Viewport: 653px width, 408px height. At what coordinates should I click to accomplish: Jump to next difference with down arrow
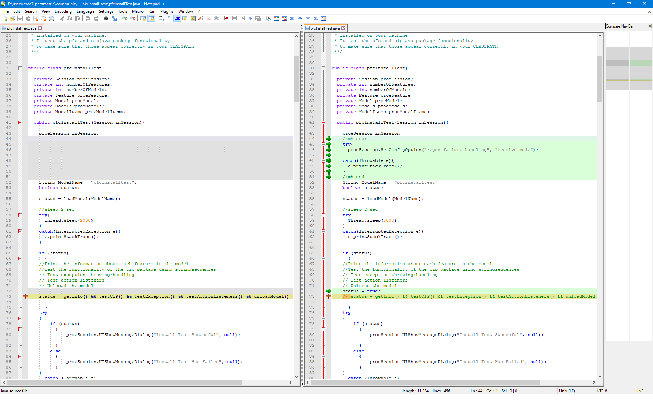[308, 18]
